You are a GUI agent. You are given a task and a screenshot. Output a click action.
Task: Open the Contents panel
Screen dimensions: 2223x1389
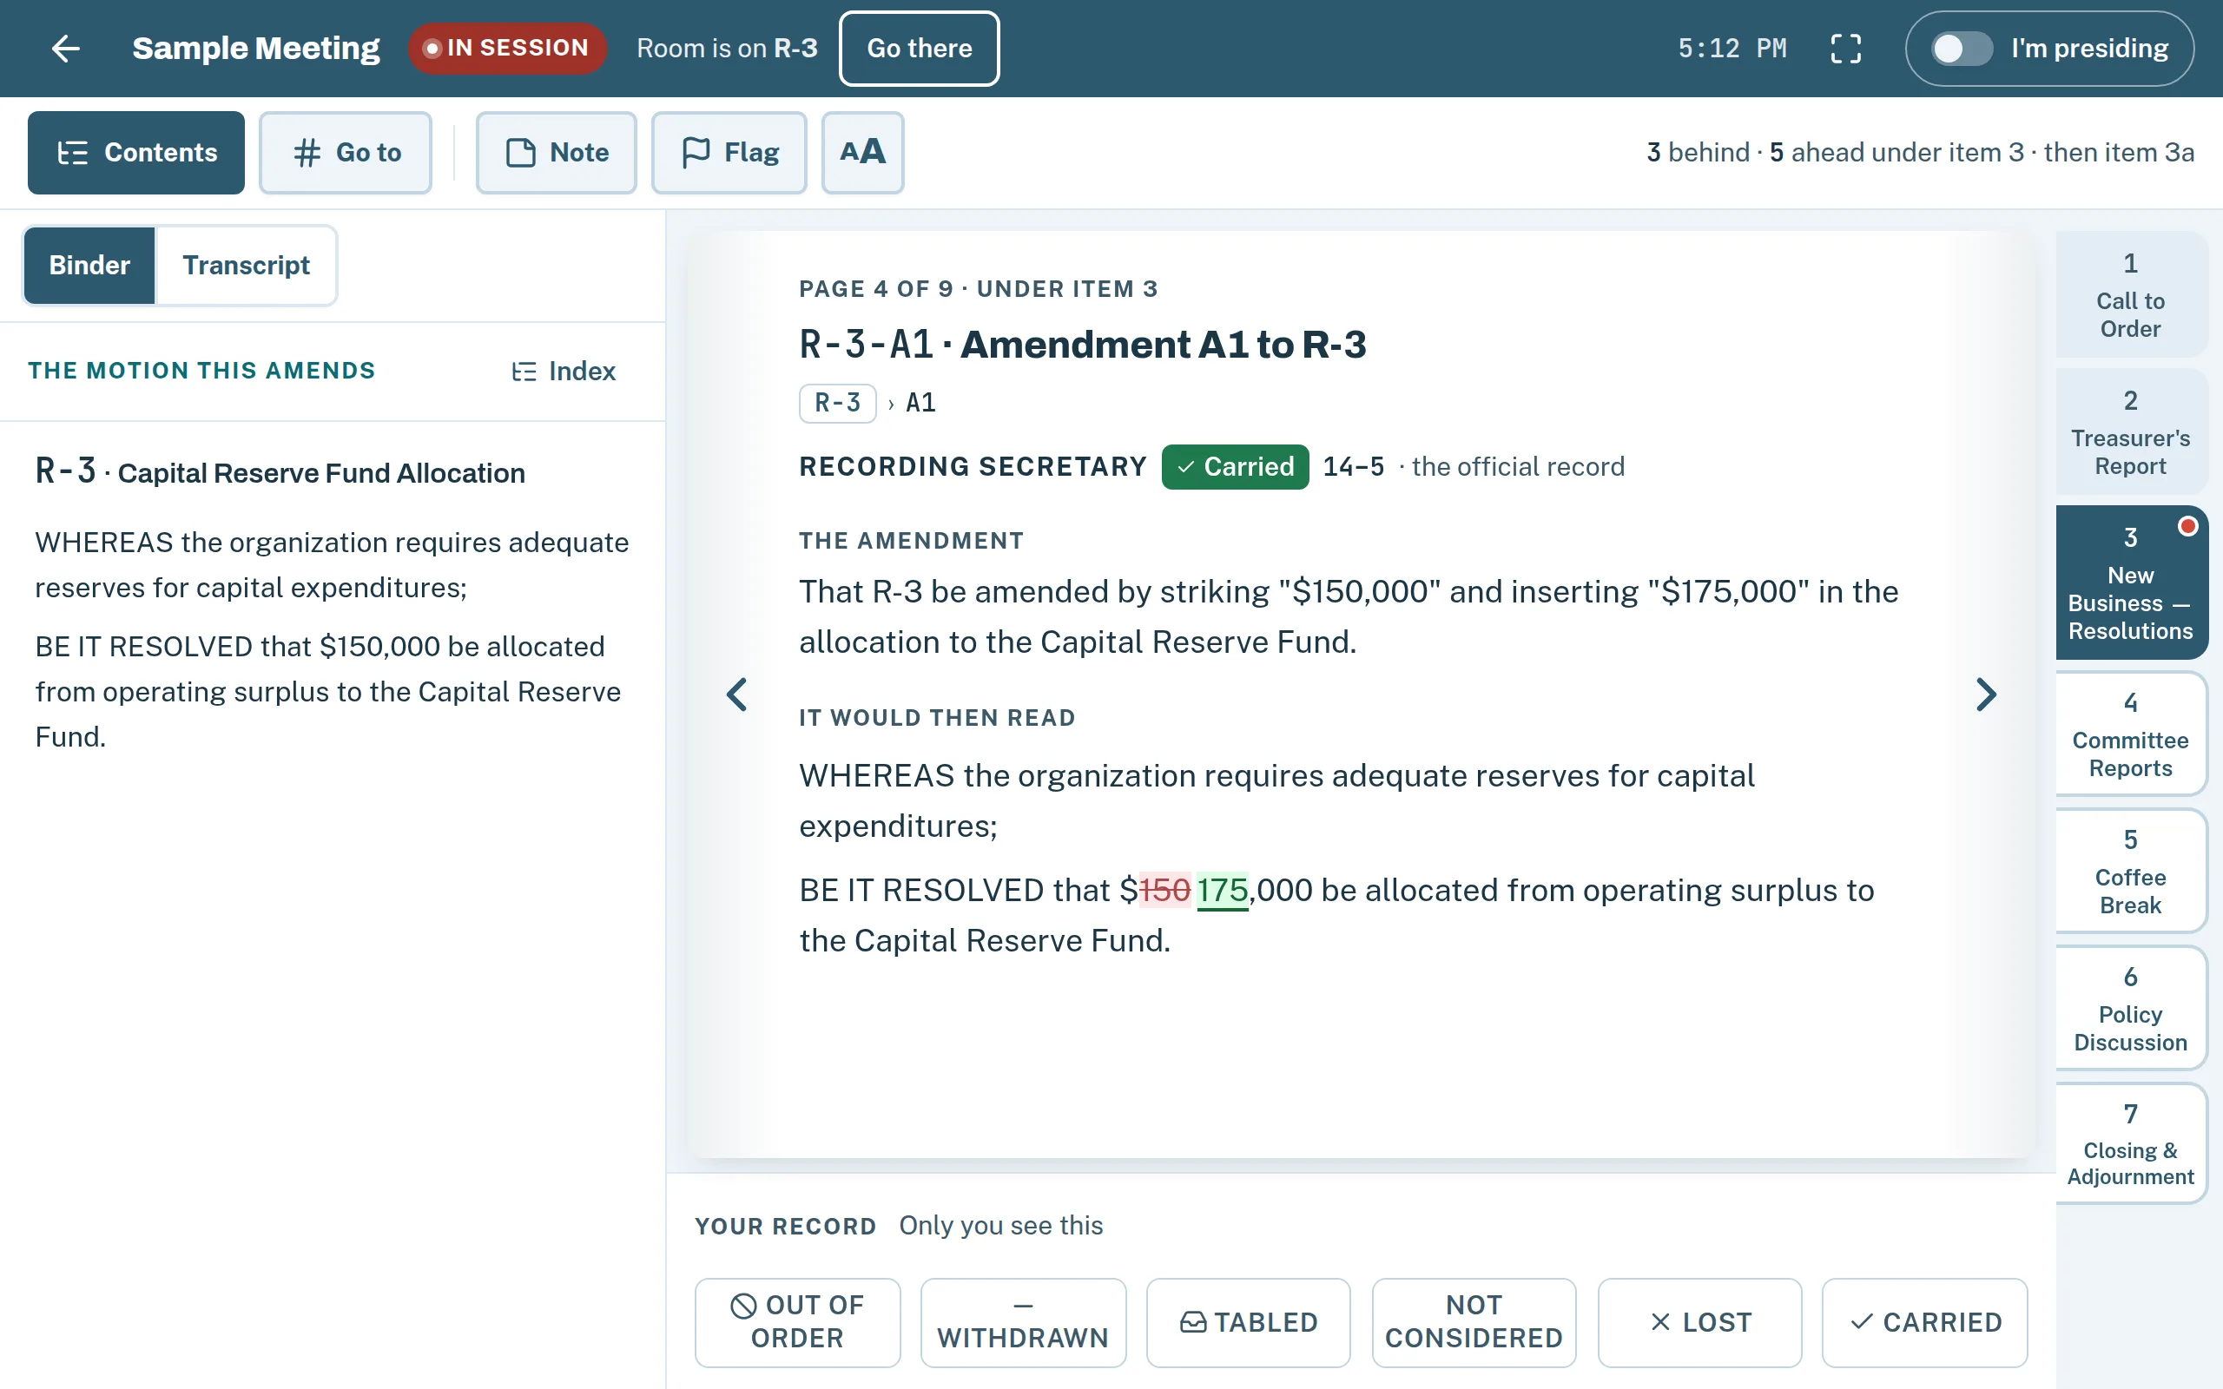pos(136,153)
